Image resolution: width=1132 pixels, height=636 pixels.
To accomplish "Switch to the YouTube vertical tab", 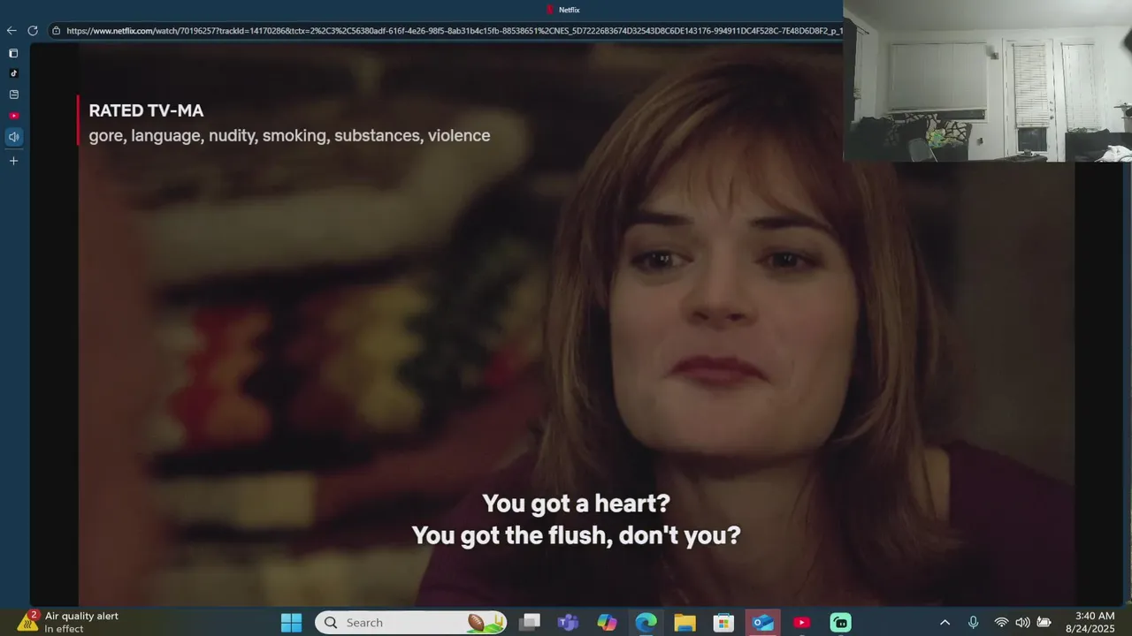I will tap(13, 116).
